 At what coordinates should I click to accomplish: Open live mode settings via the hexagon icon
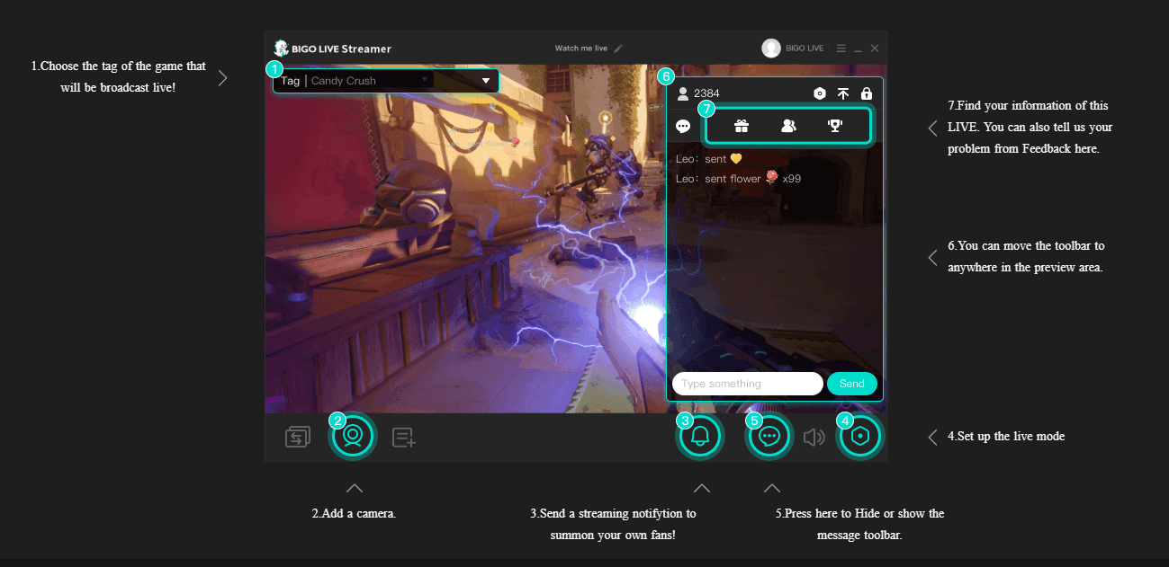pyautogui.click(x=859, y=436)
